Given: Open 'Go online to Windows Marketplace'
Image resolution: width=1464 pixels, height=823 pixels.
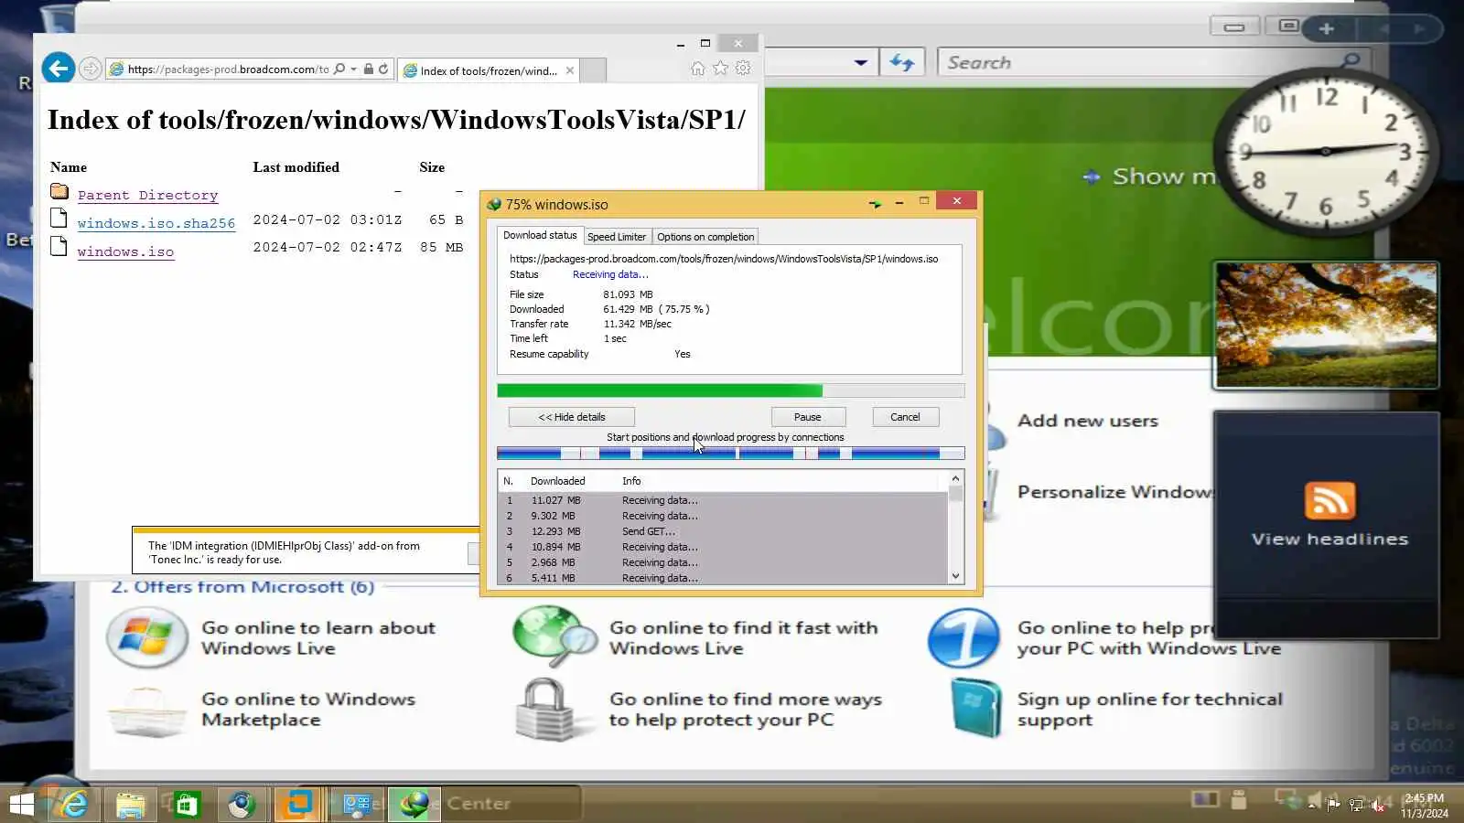Looking at the screenshot, I should coord(308,710).
